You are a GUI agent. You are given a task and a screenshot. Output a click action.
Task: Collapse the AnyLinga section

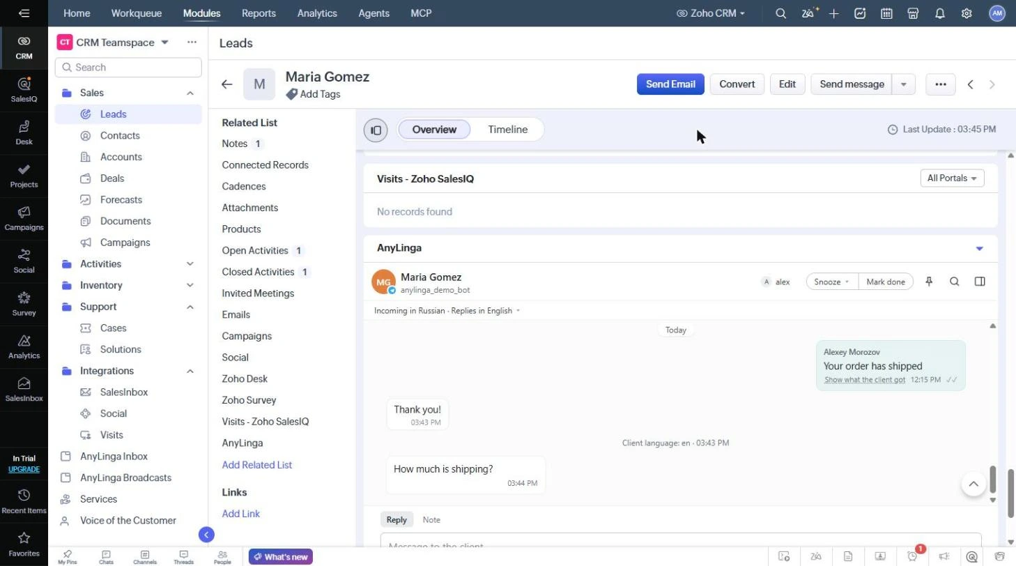click(x=979, y=249)
